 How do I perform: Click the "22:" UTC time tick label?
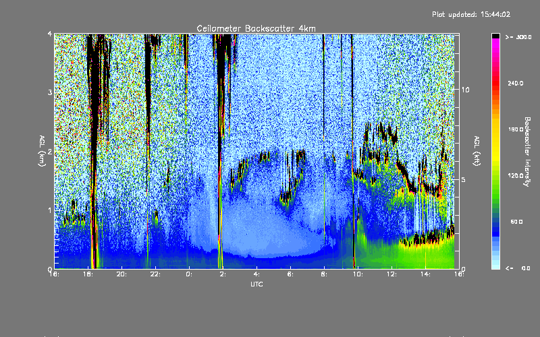(x=156, y=274)
